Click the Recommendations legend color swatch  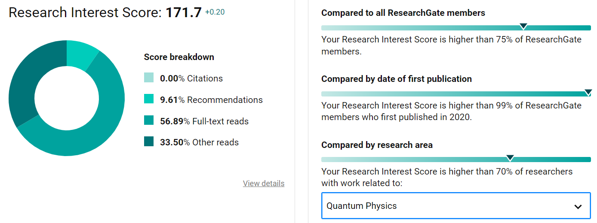point(149,99)
